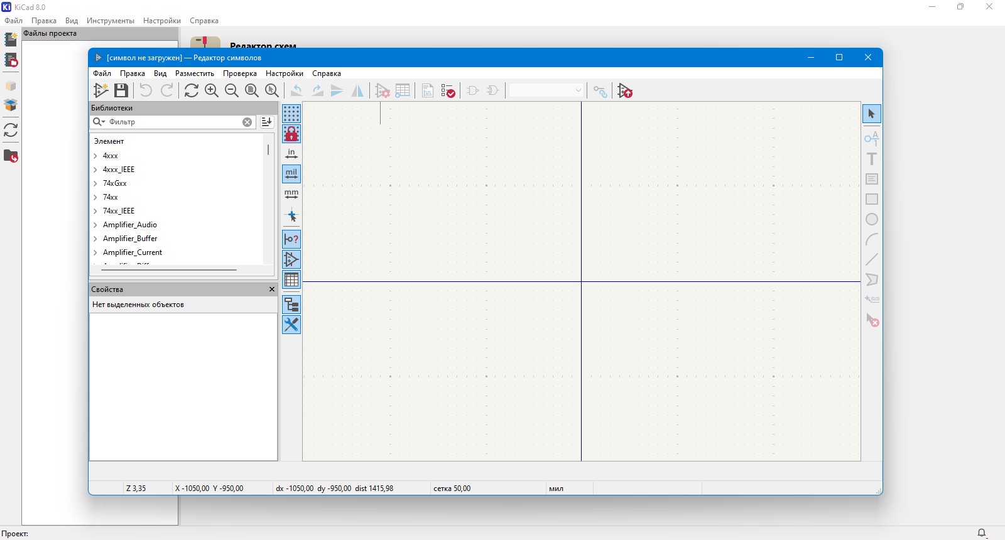Viewport: 1005px width, 540px height.
Task: Close the Свойства panel
Action: point(272,289)
